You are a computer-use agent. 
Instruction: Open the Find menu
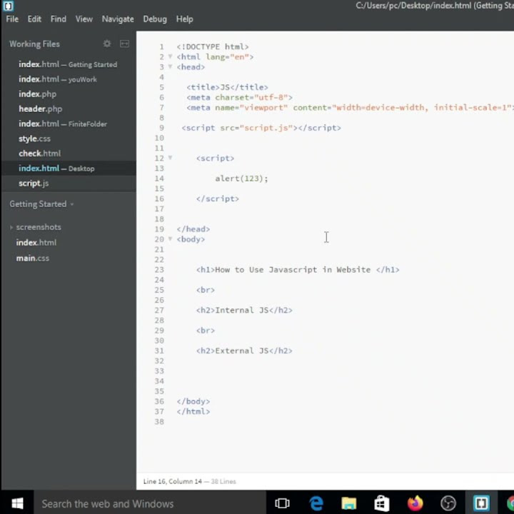pyautogui.click(x=59, y=19)
